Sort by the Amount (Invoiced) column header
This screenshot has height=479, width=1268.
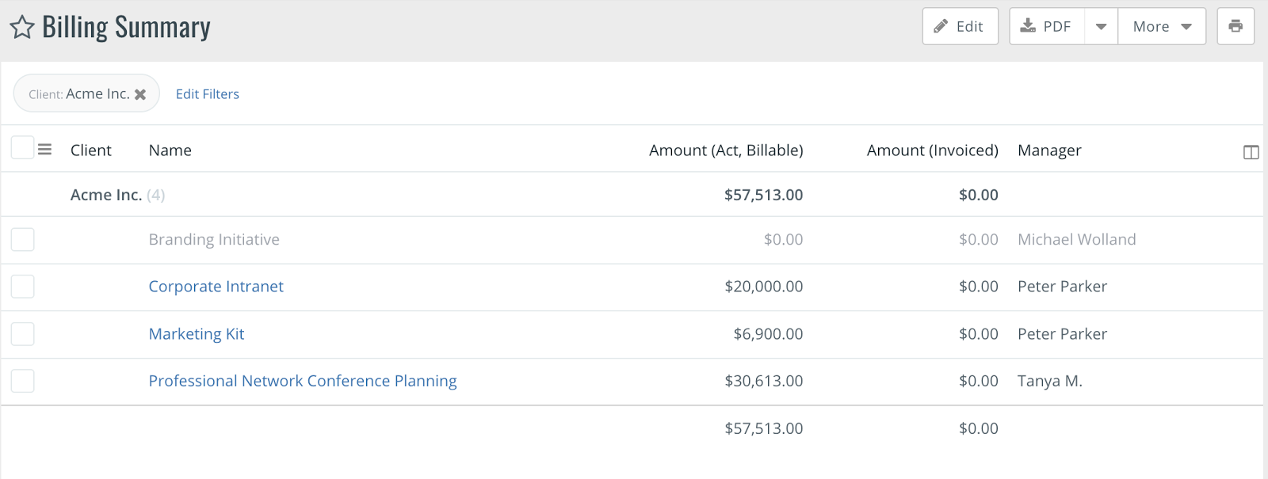(932, 150)
